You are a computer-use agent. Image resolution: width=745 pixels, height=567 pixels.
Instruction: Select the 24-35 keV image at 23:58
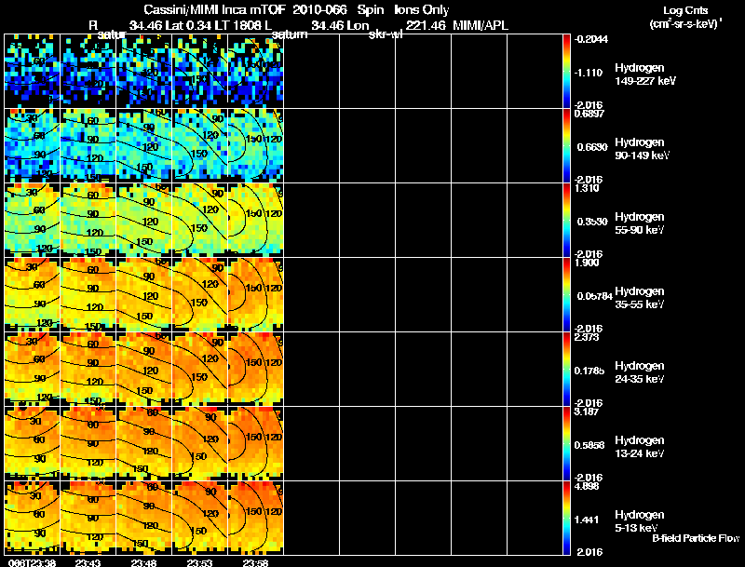click(x=255, y=370)
